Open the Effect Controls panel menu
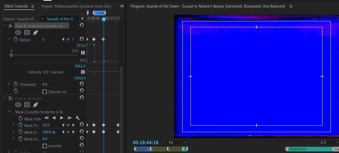339x153 pixels. click(32, 6)
